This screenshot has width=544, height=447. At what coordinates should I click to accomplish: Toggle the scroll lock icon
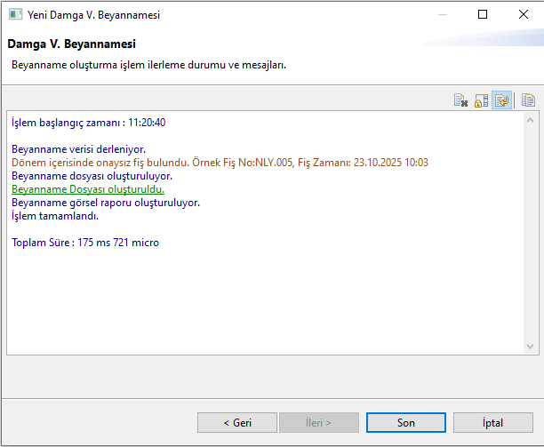[481, 100]
